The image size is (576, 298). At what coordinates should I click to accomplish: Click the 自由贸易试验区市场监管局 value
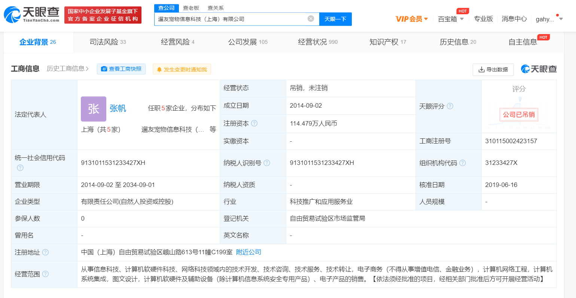click(327, 219)
